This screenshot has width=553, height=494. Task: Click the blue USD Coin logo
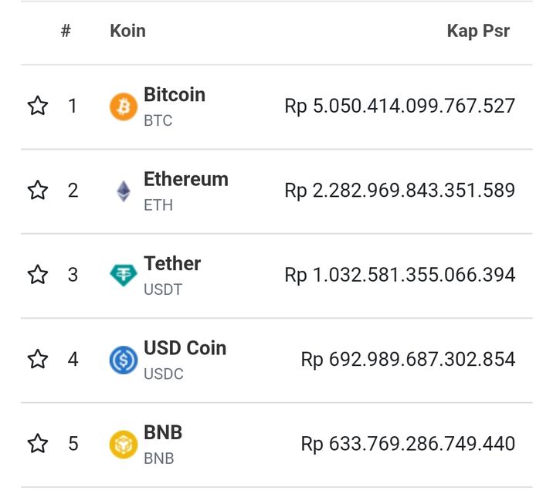pos(124,360)
